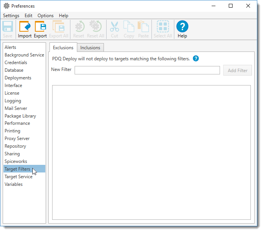263x232 pixels.
Task: Click the Export All toolbar icon
Action: pos(59,26)
